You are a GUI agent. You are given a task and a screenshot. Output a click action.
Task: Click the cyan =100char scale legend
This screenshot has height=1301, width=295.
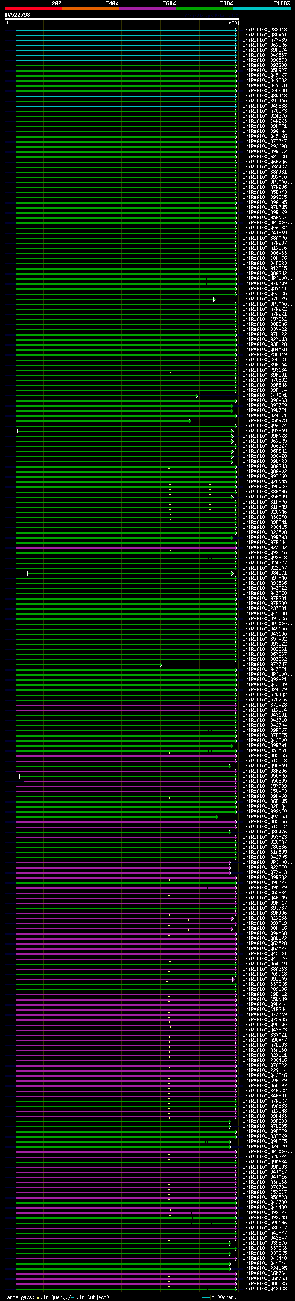click(219, 1297)
